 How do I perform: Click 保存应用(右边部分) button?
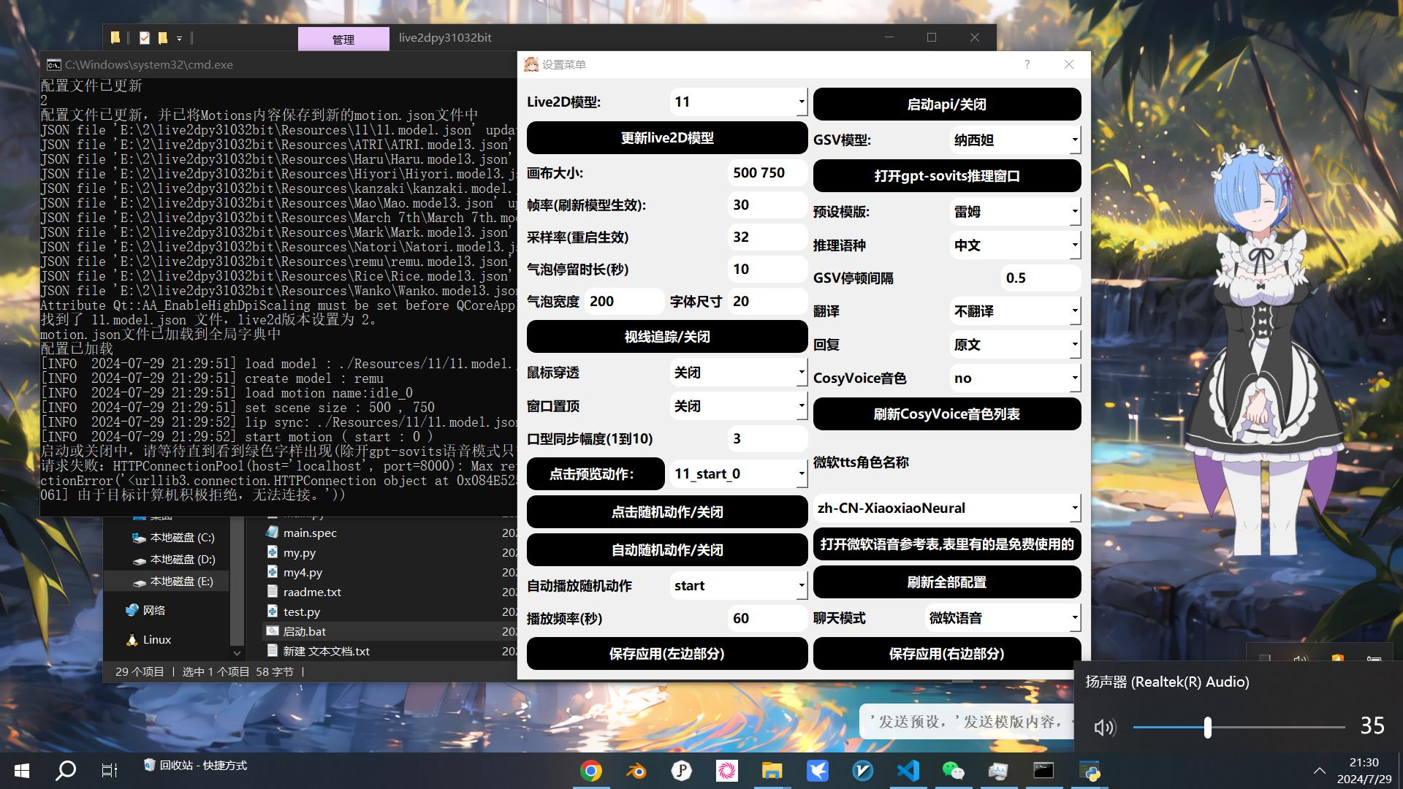pos(947,654)
